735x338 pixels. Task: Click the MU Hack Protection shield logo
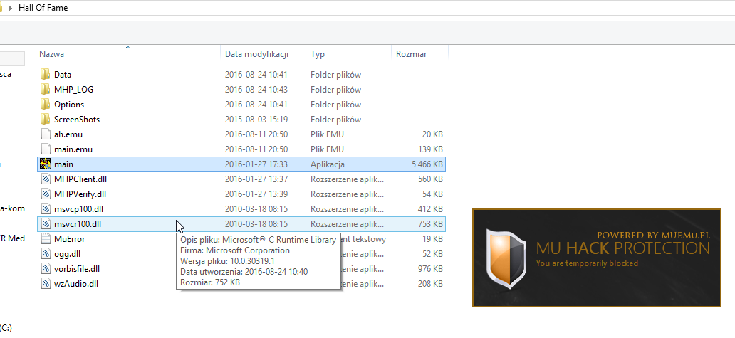click(x=506, y=259)
